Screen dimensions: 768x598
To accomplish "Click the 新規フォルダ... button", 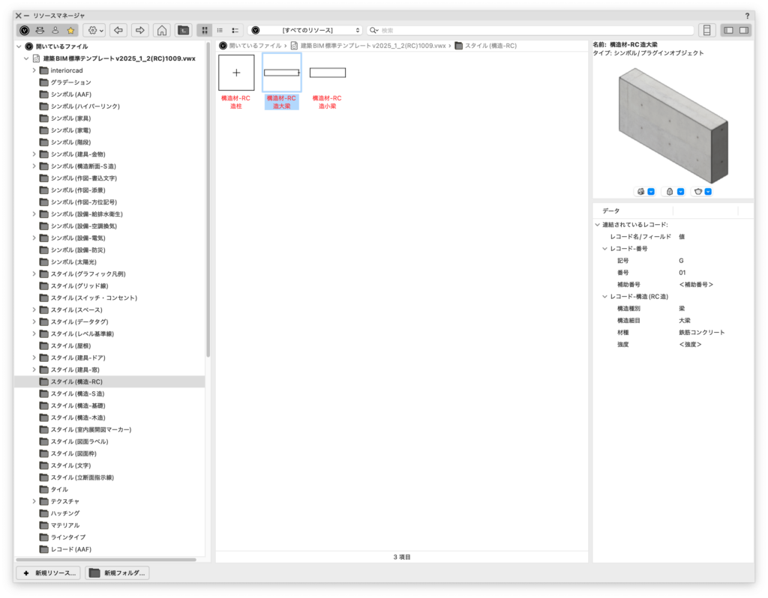I will click(x=117, y=573).
